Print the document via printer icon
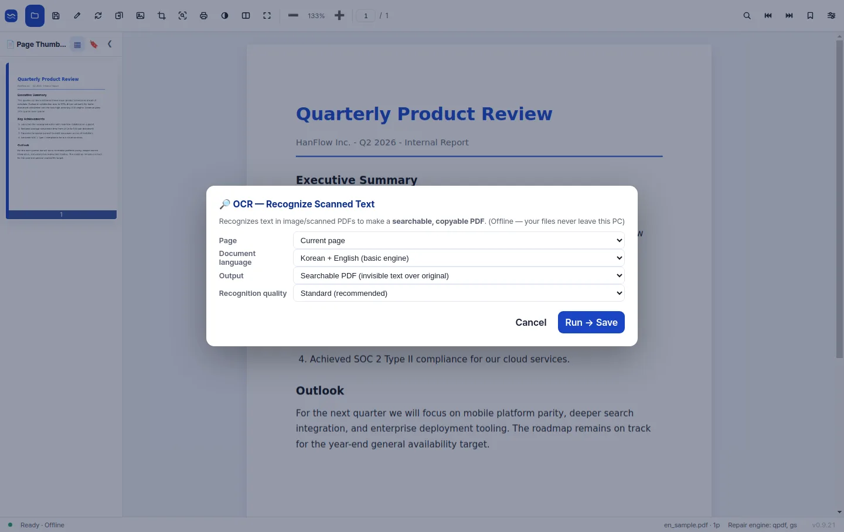844x532 pixels. (204, 16)
